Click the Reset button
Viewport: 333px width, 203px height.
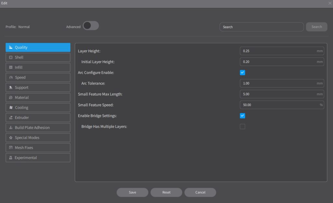pos(166,192)
